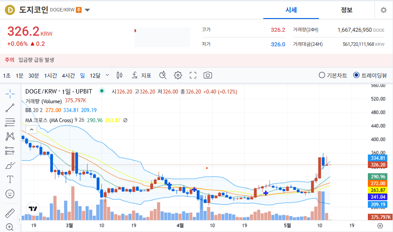Viewport: 393px width, 232px height.
Task: Click the 4월 date on time axis
Action: pyautogui.click(x=180, y=225)
